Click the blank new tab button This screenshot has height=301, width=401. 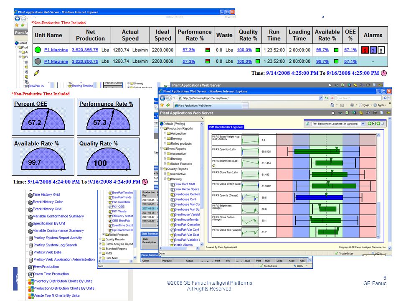(x=245, y=105)
